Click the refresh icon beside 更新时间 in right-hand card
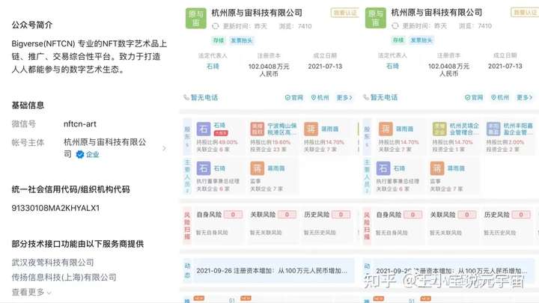Viewport: 539px width, 303px height. [395, 25]
